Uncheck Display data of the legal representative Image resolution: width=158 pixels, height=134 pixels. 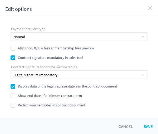coord(13,86)
